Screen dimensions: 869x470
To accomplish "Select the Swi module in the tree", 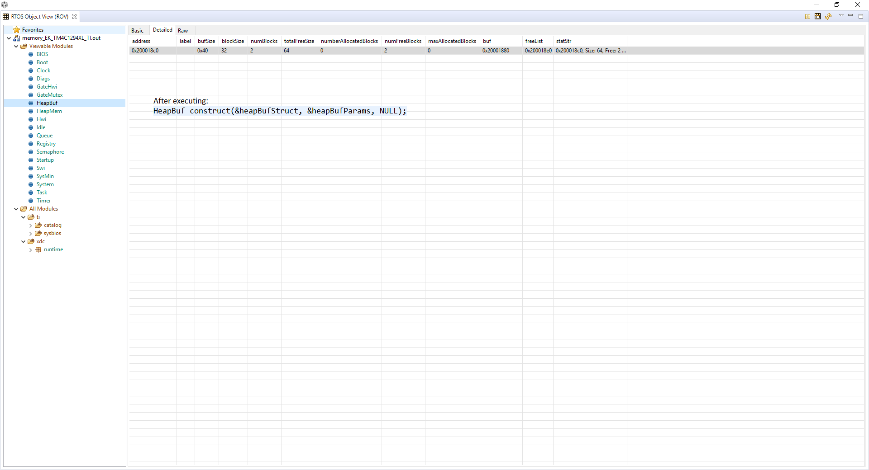I will [x=41, y=168].
